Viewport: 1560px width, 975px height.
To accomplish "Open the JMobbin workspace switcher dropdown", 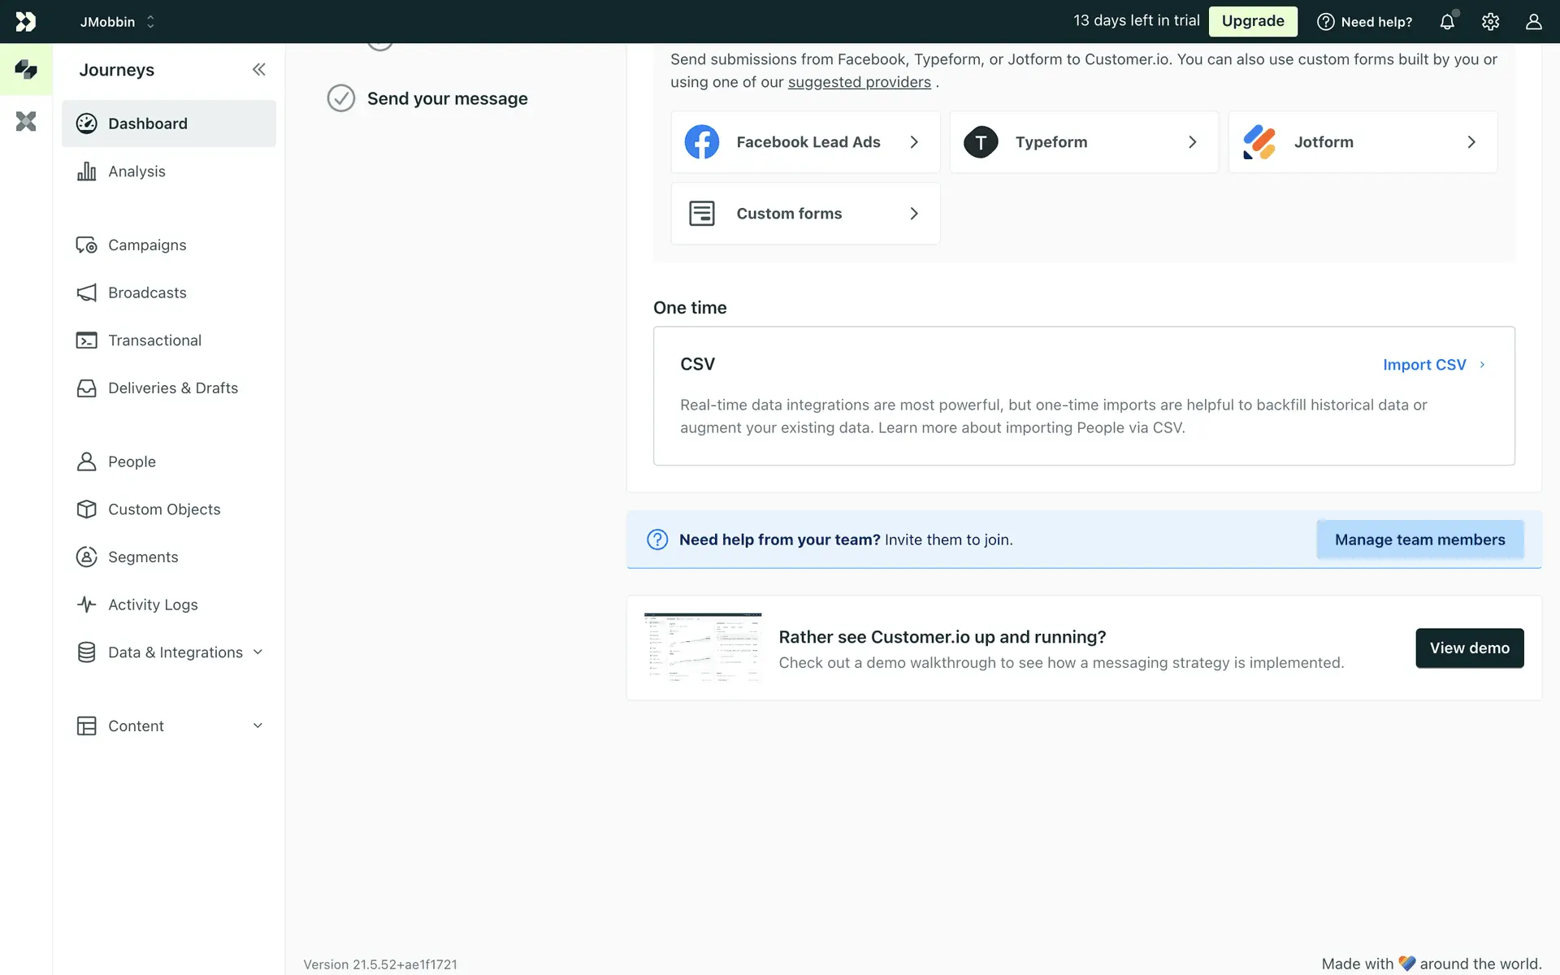I will coord(117,22).
